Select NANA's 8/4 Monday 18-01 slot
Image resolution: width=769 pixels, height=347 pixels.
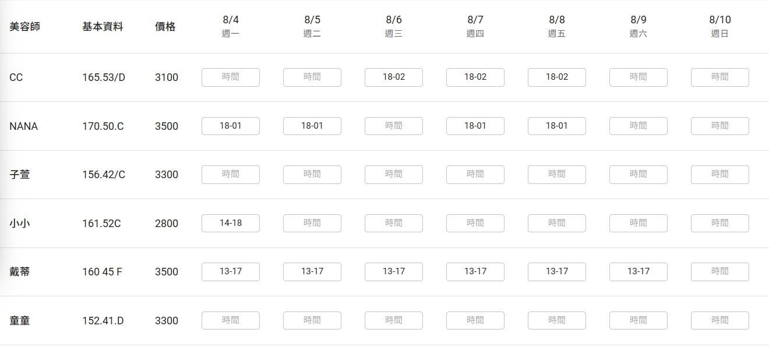[x=231, y=126]
